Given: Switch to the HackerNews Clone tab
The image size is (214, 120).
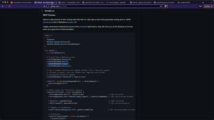Looking at the screenshot, I should coord(22,3).
